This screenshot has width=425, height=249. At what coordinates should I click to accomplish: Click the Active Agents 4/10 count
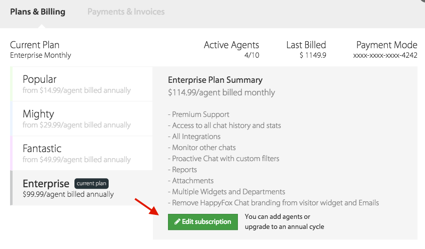(251, 55)
